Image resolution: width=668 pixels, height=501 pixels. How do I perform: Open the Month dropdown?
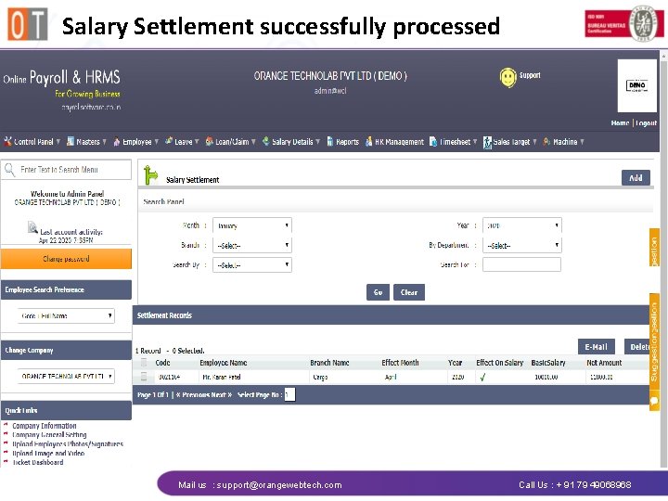click(252, 225)
